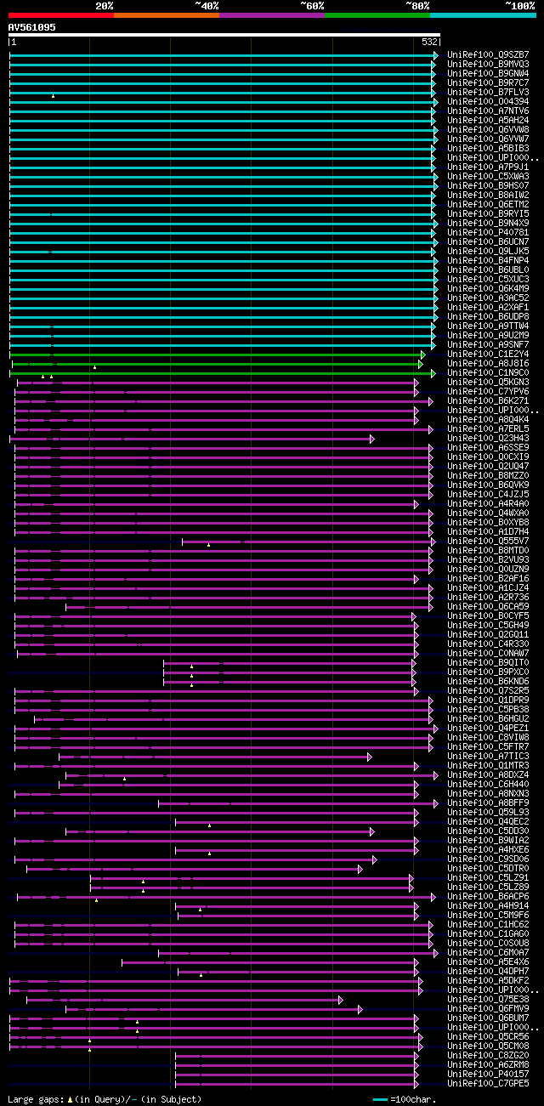Click the Large gaps legend text
Image resolution: width=544 pixels, height=1106 pixels.
tap(105, 1099)
